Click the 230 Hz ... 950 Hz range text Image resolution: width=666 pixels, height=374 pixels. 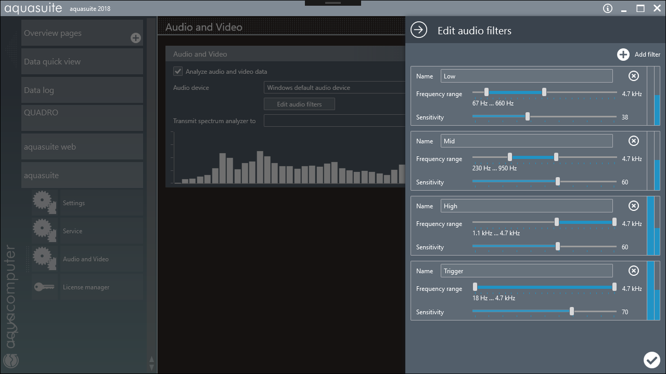pos(494,168)
